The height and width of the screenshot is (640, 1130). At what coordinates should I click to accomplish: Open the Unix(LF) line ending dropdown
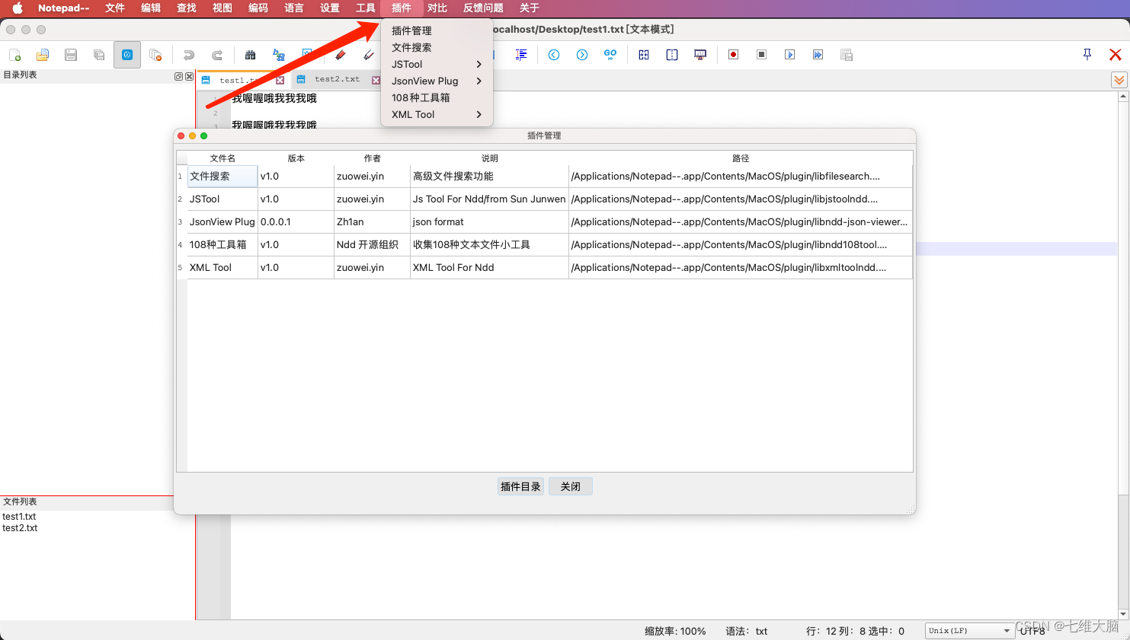click(969, 631)
